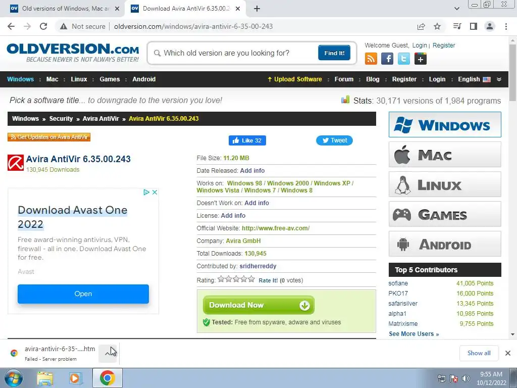Click the stats bar chart icon
Screen dimensions: 517x388
click(x=345, y=100)
